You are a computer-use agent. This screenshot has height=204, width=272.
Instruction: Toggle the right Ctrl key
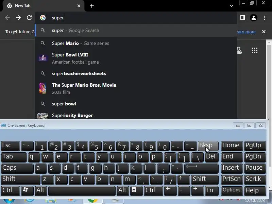[153, 191]
